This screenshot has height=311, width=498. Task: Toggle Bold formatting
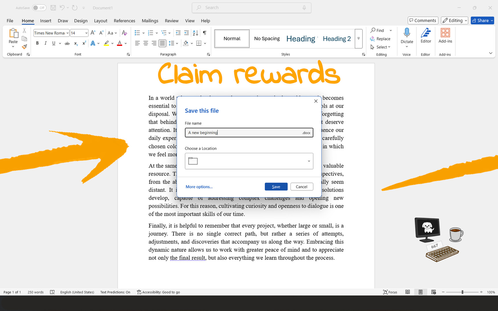(37, 43)
